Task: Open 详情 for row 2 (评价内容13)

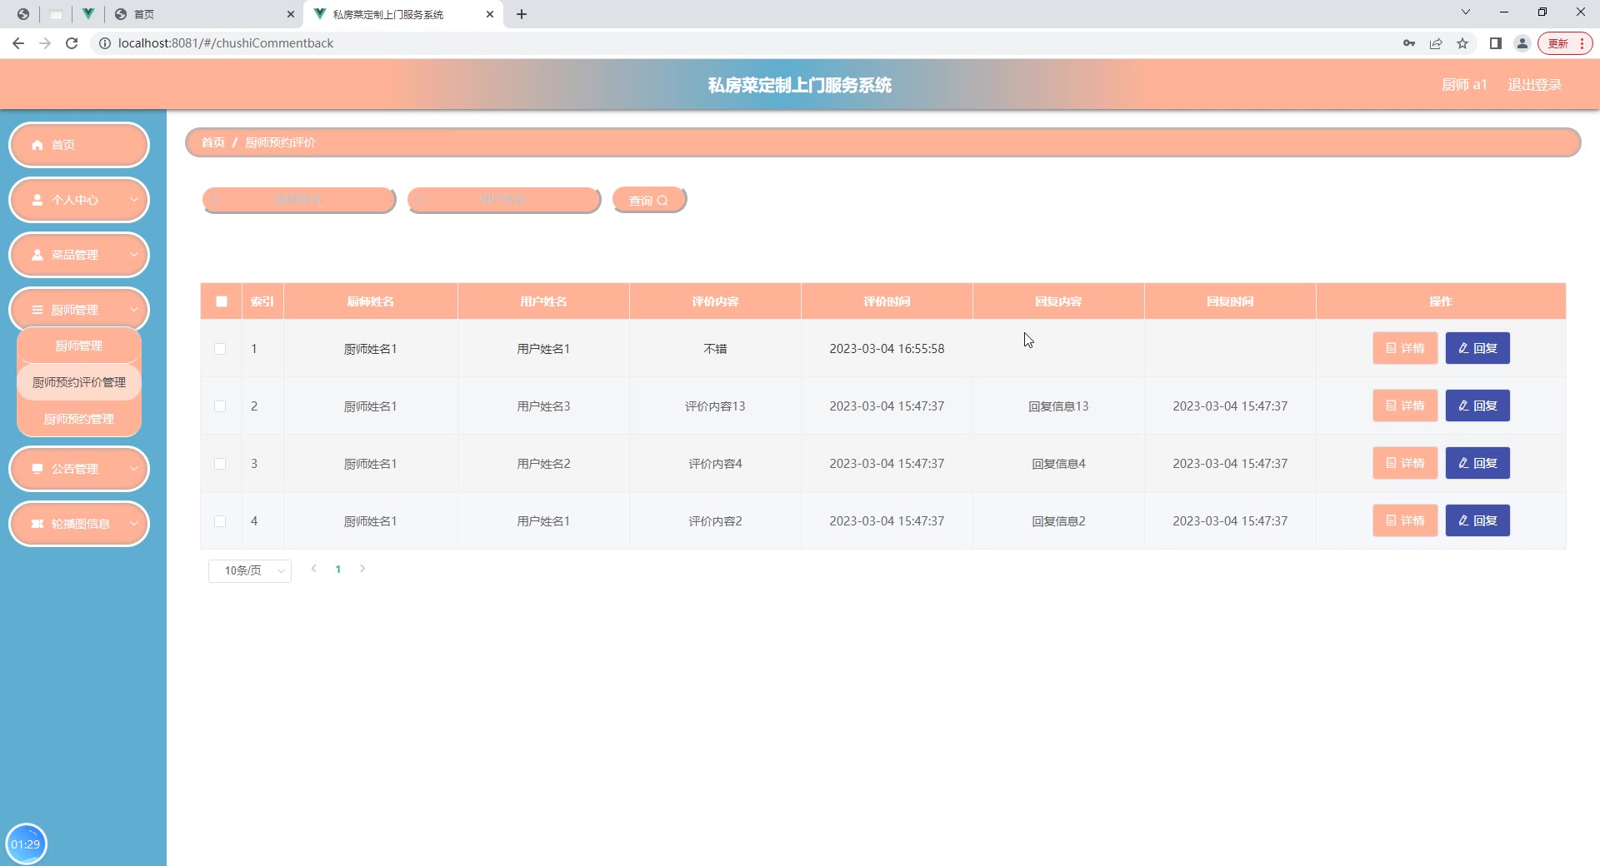Action: [x=1405, y=406]
